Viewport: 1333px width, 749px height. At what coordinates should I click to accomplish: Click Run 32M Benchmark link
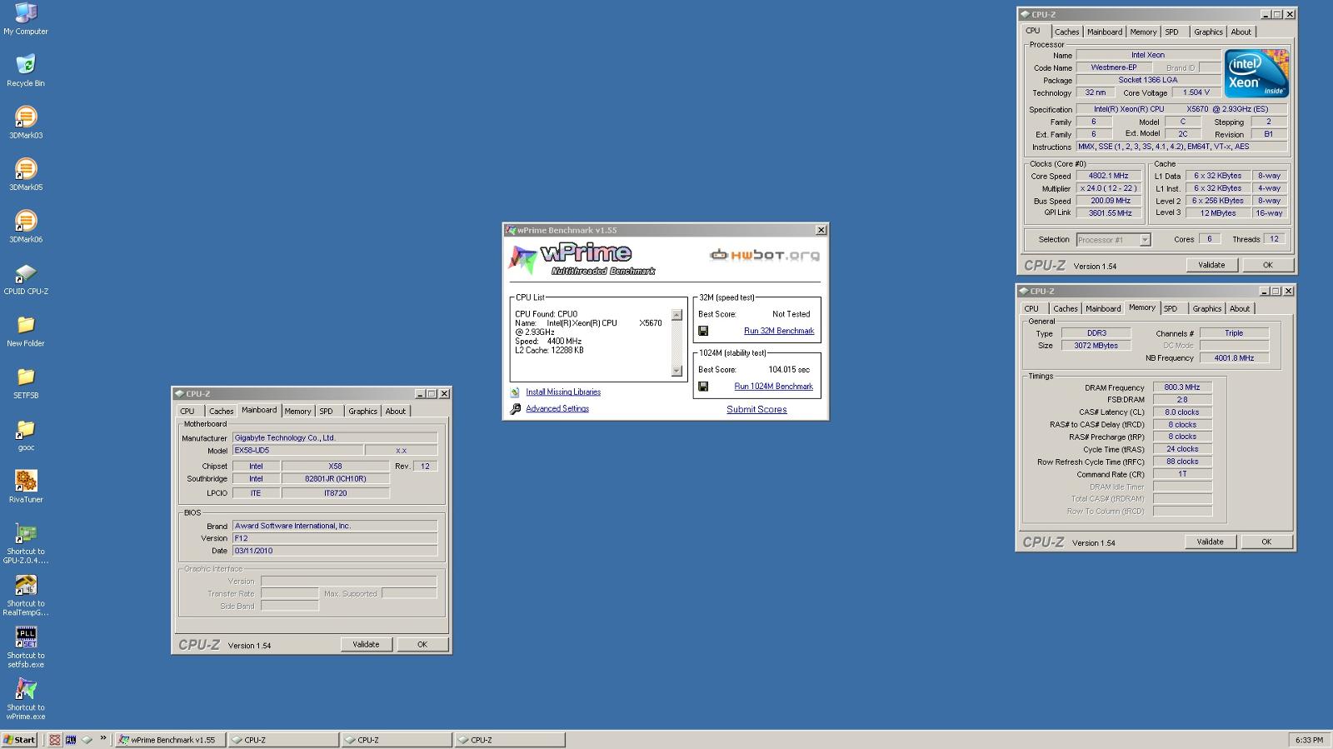click(779, 331)
